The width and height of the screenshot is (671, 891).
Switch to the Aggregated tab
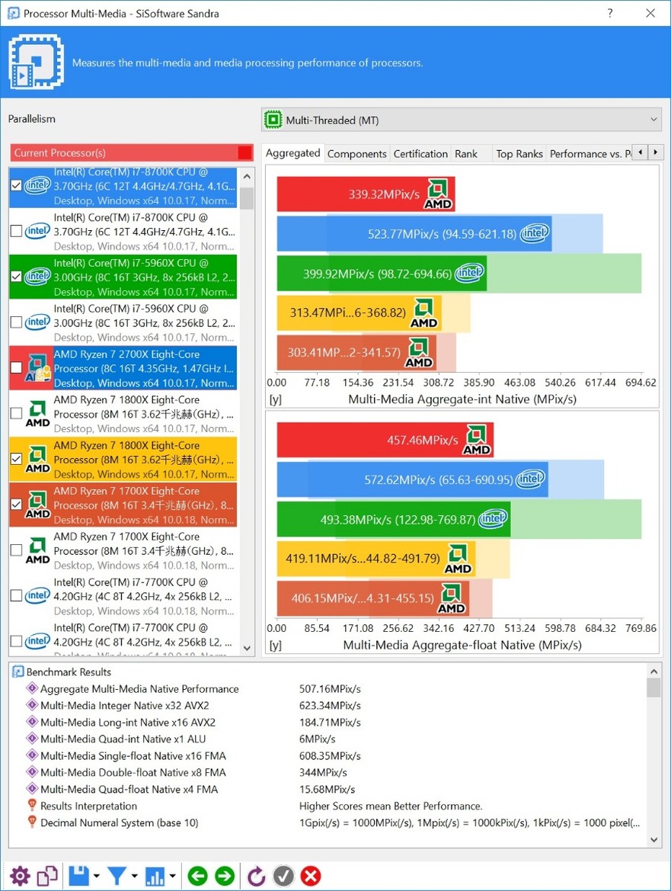(x=293, y=153)
